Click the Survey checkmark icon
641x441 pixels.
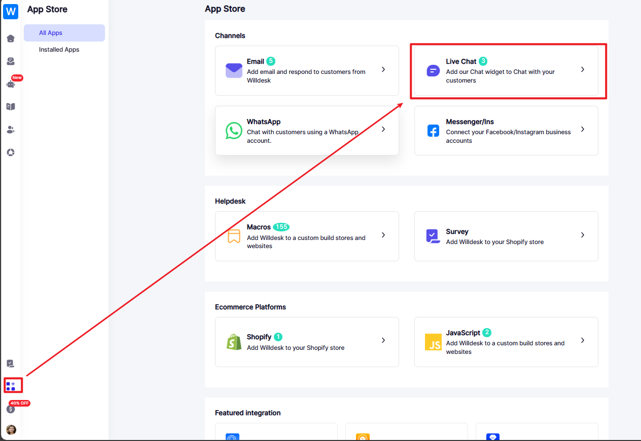pyautogui.click(x=433, y=236)
